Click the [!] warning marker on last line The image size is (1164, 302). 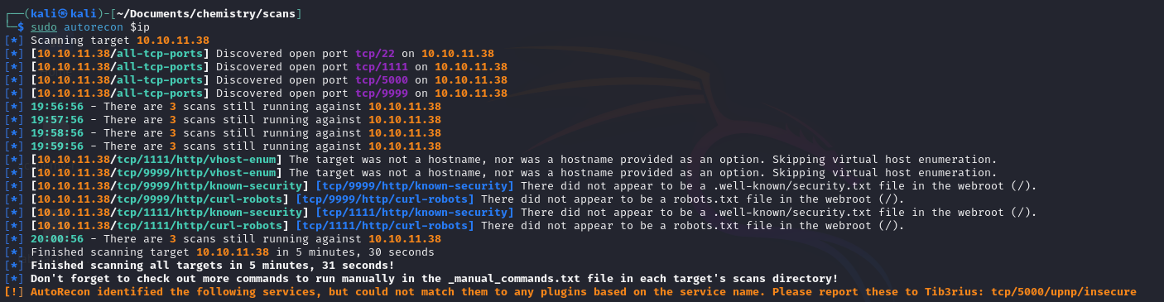pyautogui.click(x=13, y=292)
